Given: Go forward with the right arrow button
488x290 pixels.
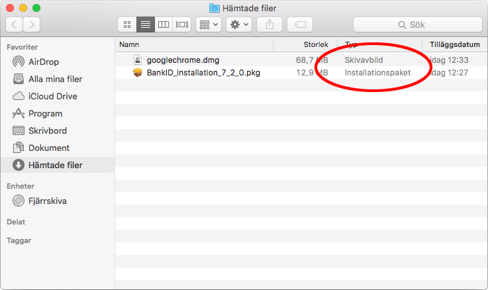Looking at the screenshot, I should [31, 24].
